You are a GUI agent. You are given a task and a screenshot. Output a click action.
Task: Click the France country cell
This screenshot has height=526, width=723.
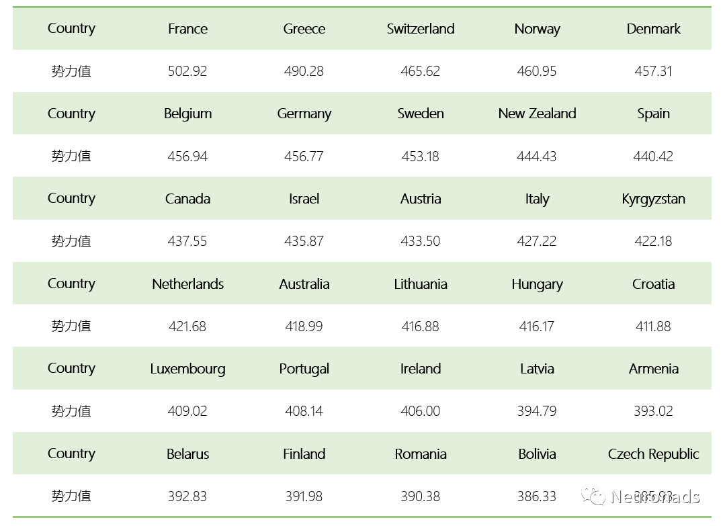coord(187,29)
